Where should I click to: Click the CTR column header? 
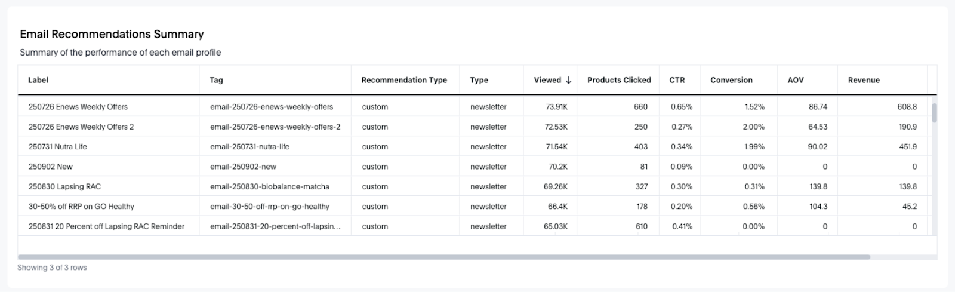tap(677, 80)
